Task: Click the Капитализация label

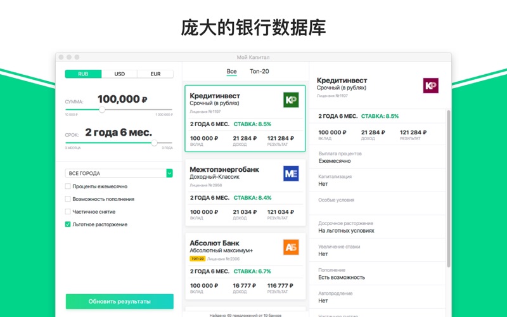Action: (x=335, y=177)
